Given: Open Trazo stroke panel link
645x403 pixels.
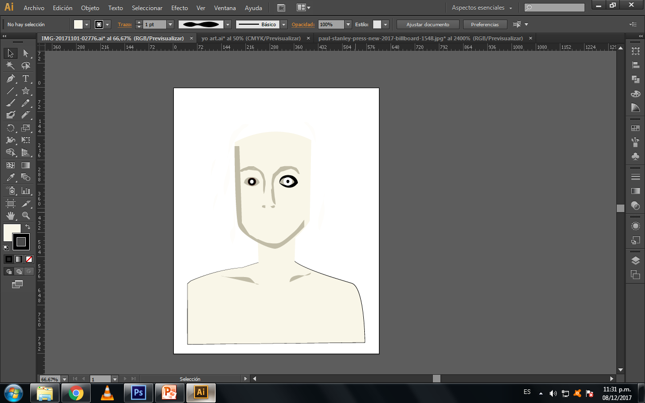Looking at the screenshot, I should [x=124, y=24].
